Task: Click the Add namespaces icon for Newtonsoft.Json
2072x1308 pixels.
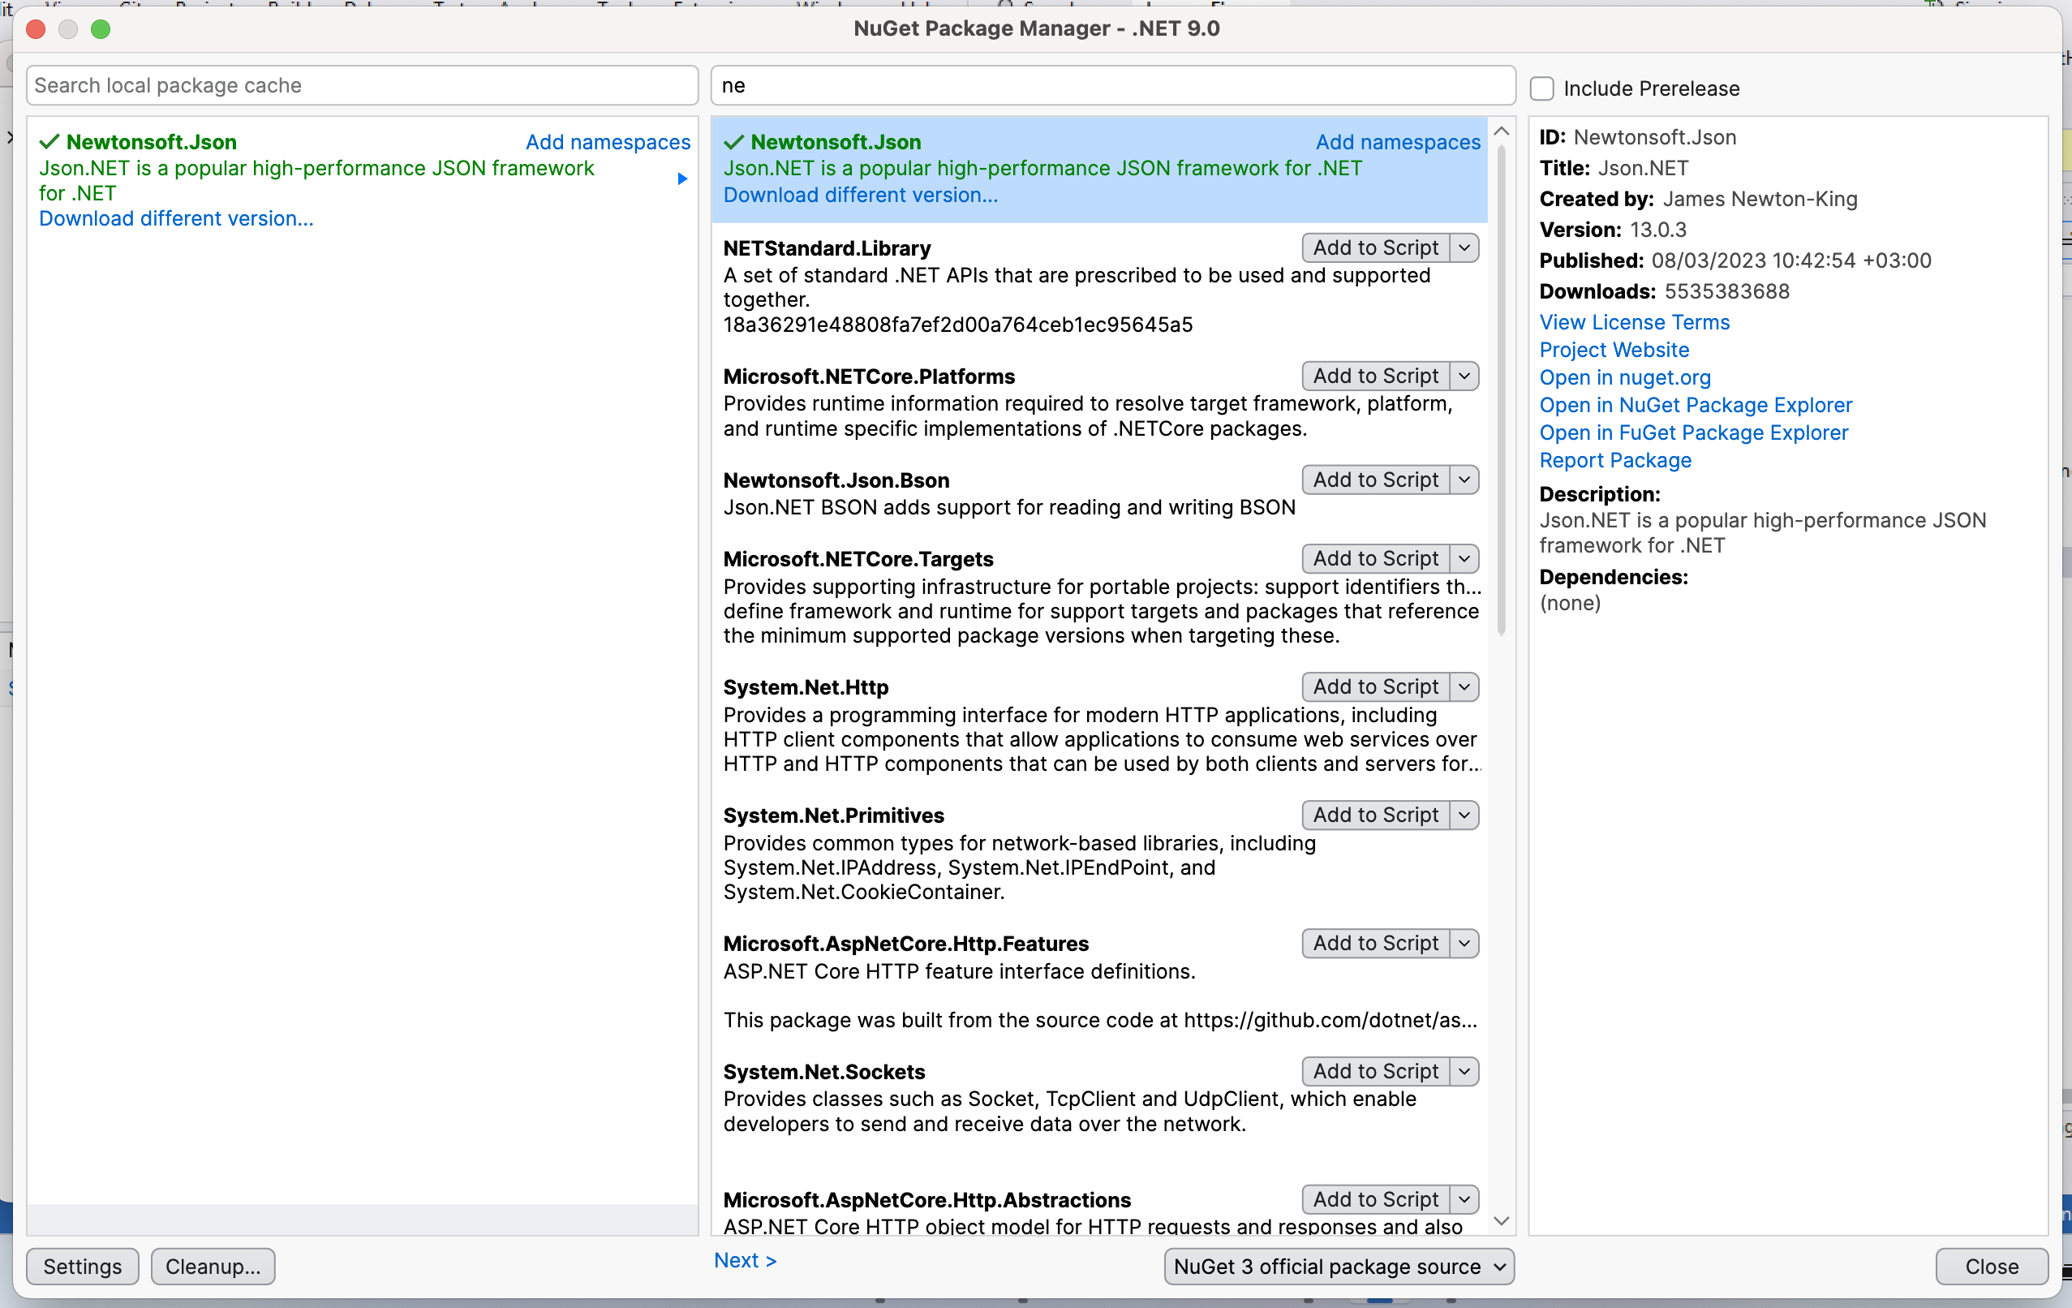Action: pyautogui.click(x=1397, y=142)
